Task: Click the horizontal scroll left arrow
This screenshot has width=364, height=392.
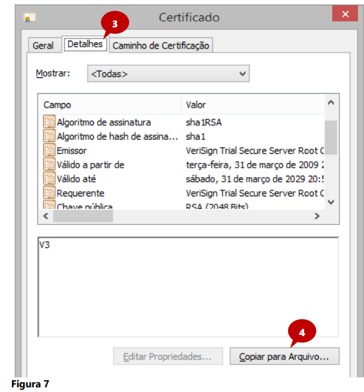Action: pos(46,216)
